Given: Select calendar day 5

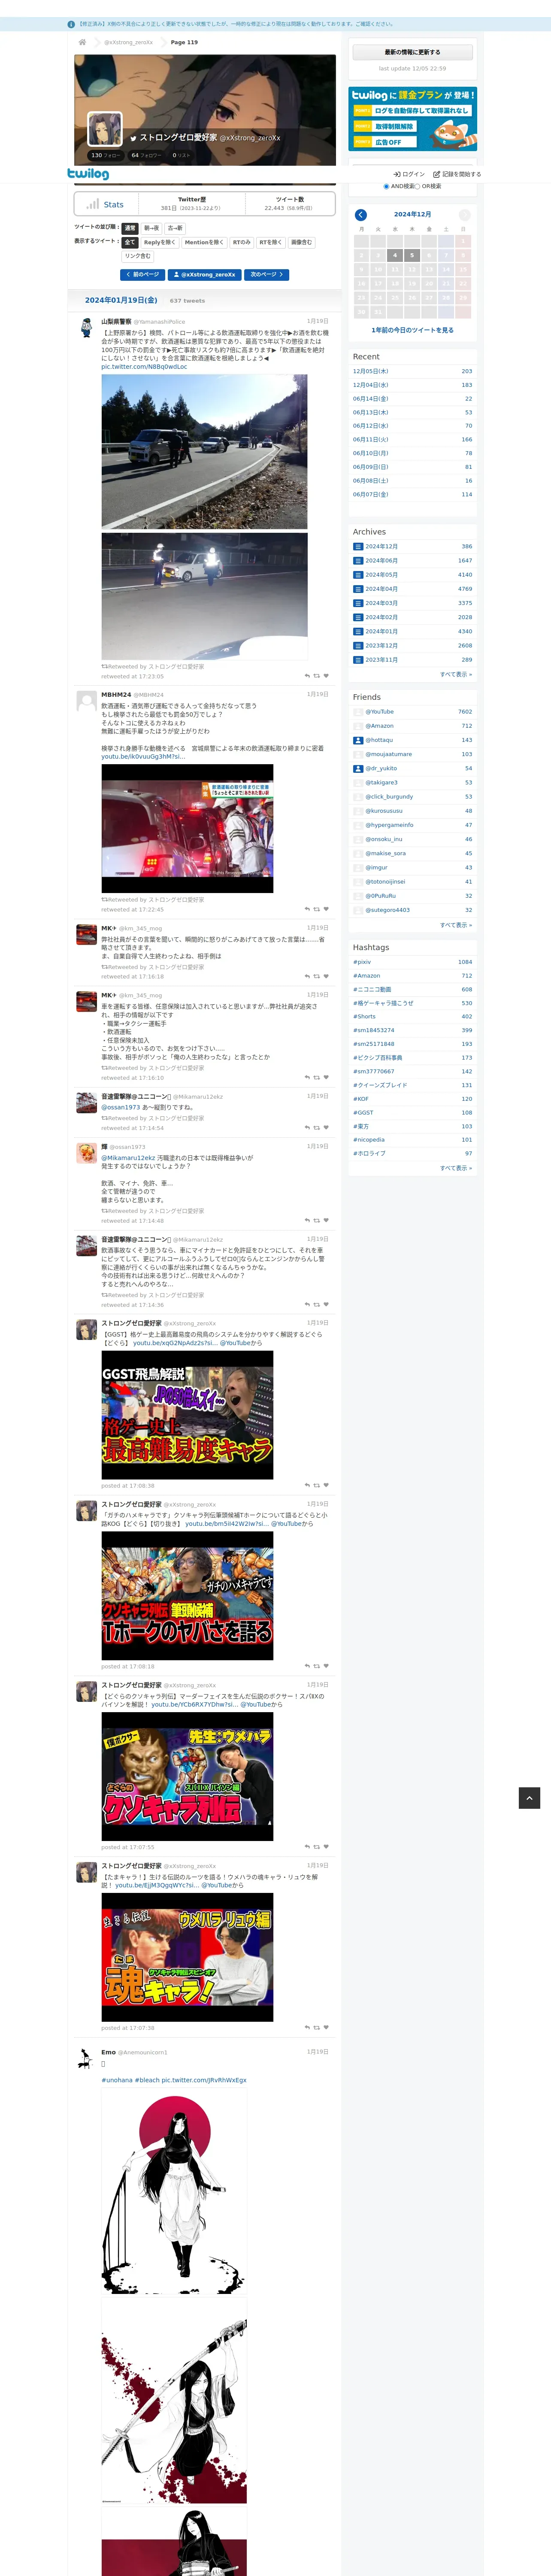Looking at the screenshot, I should point(412,255).
